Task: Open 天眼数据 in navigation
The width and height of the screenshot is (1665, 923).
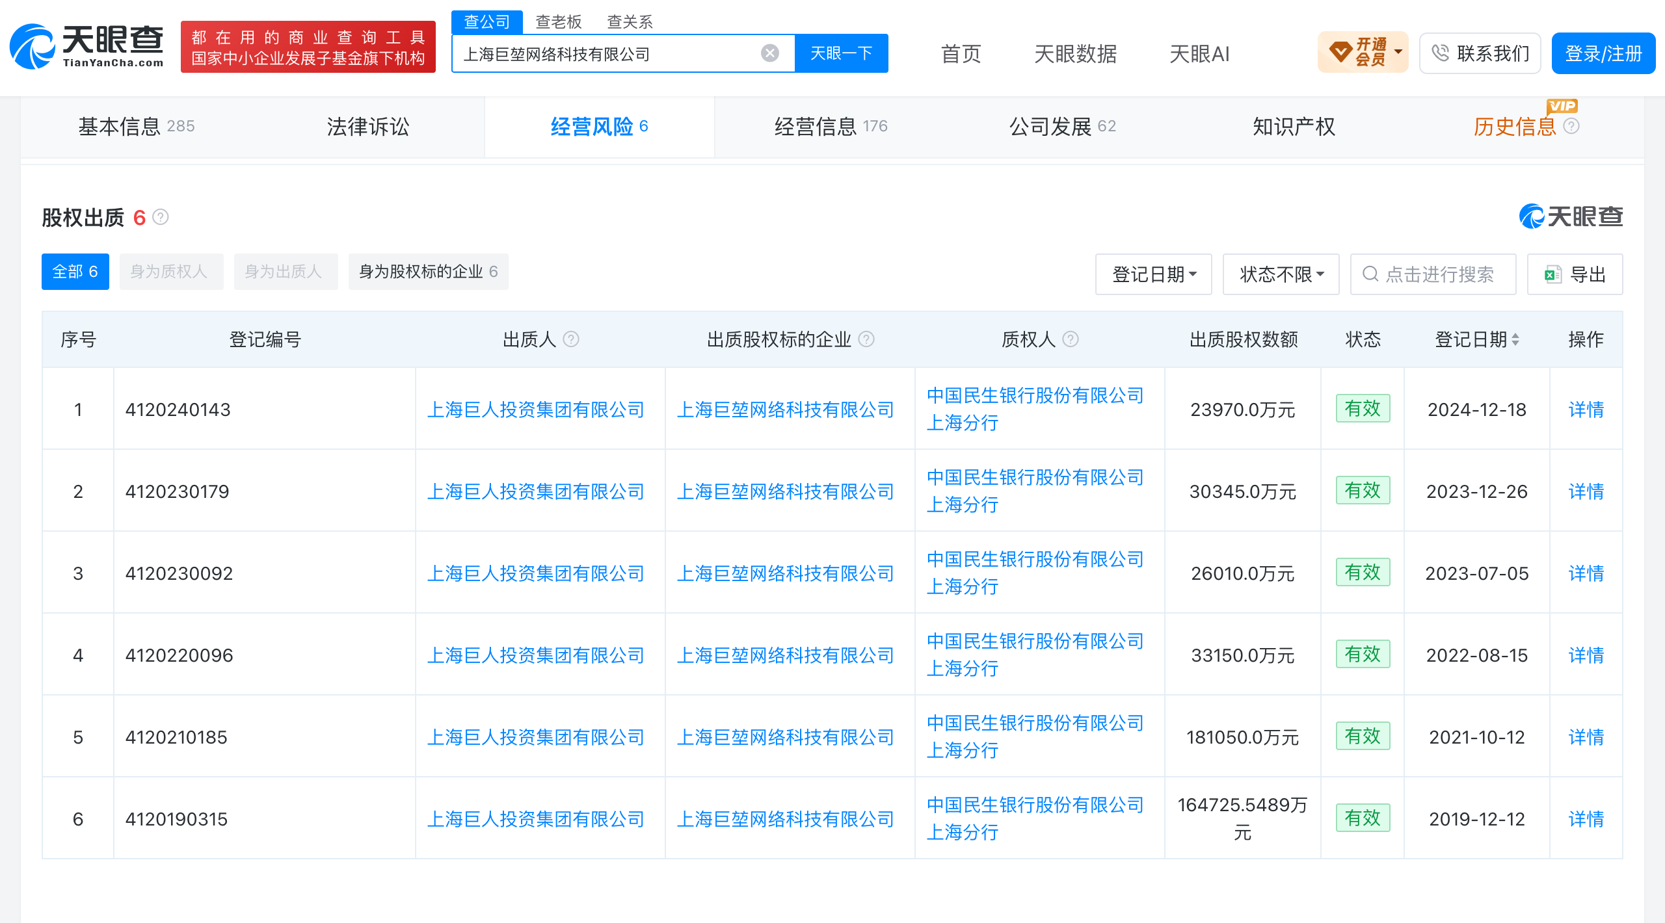Action: pos(1076,53)
